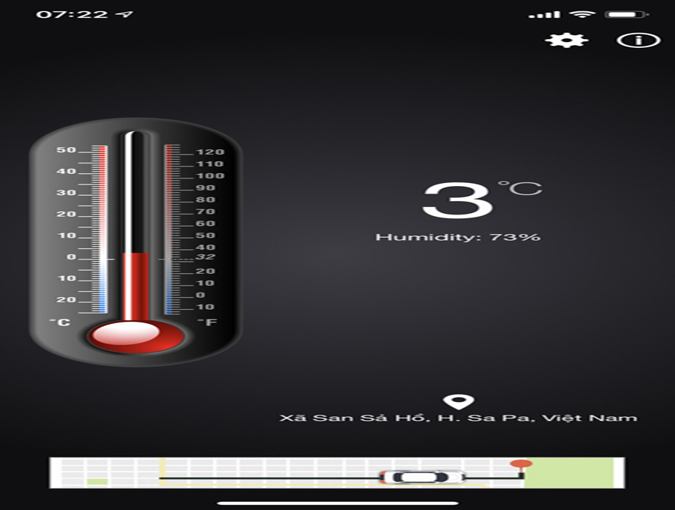Tap the °F label on the thermometer
The image size is (675, 510).
207,322
